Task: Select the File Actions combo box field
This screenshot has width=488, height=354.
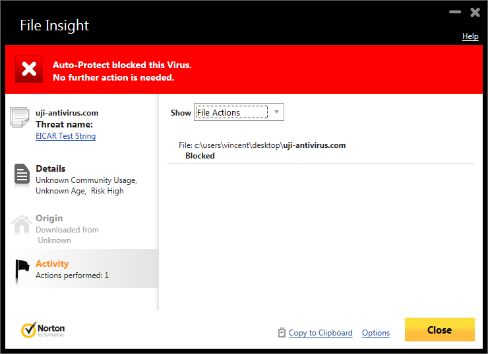Action: click(239, 112)
